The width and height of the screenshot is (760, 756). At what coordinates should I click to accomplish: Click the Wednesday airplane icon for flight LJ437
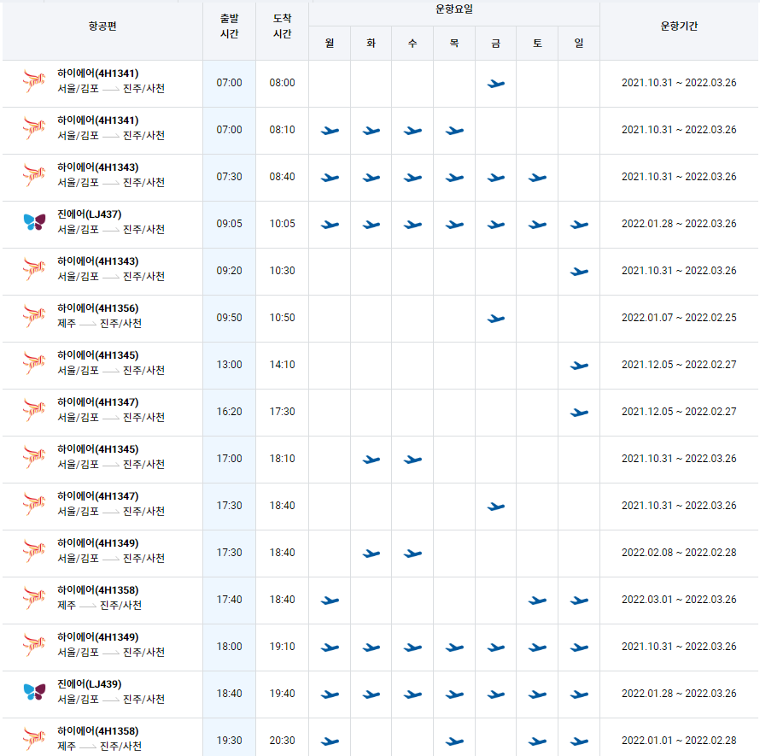[412, 223]
